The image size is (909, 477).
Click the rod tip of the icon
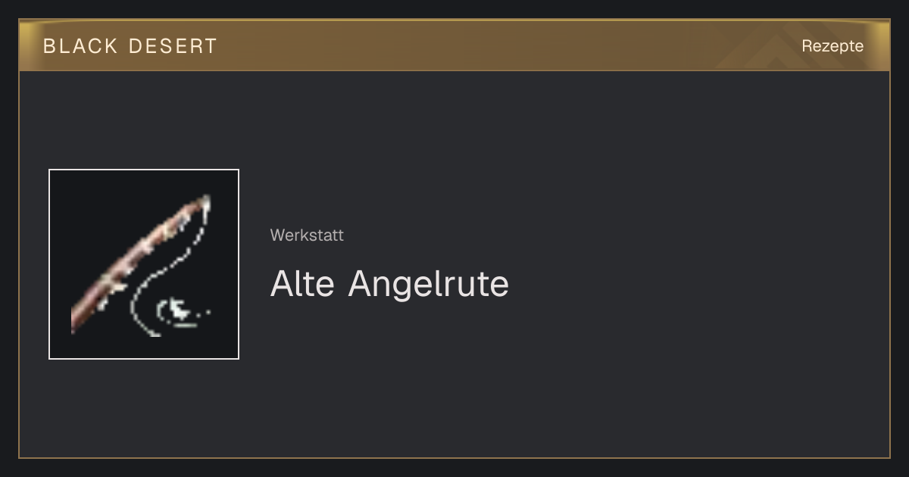point(205,203)
